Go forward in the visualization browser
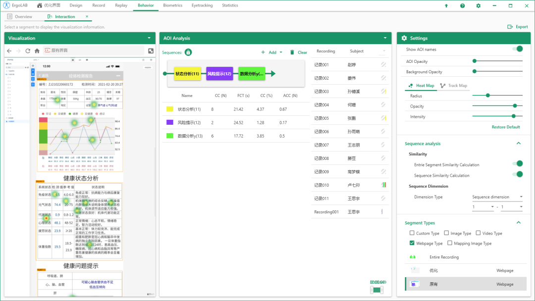Screen dimensions: 535x301 pos(18,51)
